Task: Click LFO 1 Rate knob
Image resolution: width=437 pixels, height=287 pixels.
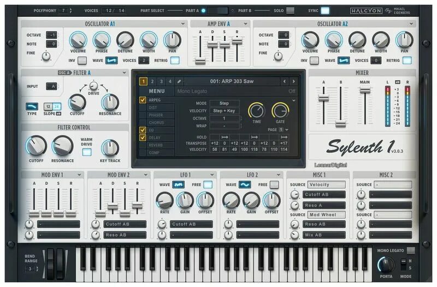Action: [x=165, y=200]
